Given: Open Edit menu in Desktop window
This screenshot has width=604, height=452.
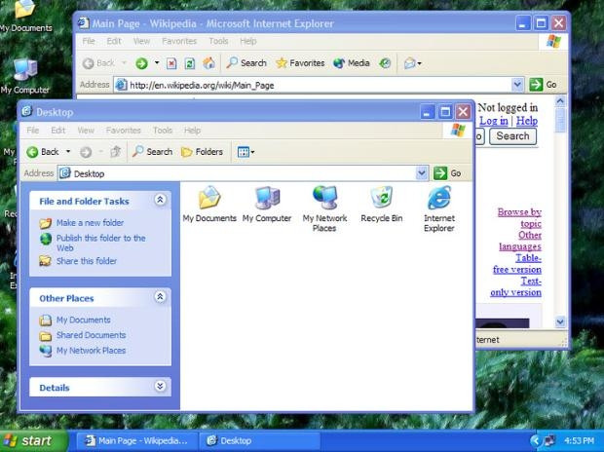Looking at the screenshot, I should pyautogui.click(x=58, y=131).
